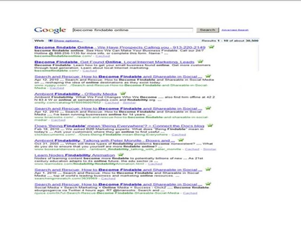Open Cached link for becomefindable.com
301x225 pixels.
pos(90,71)
